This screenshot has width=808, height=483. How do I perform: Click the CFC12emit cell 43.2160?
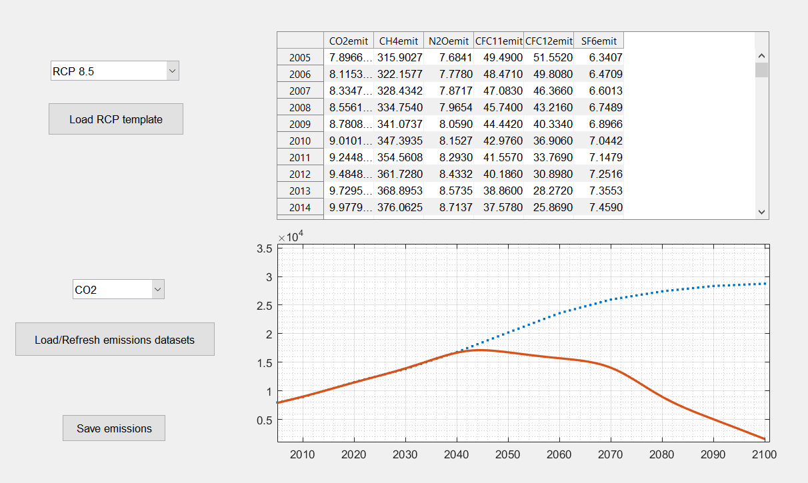(549, 108)
